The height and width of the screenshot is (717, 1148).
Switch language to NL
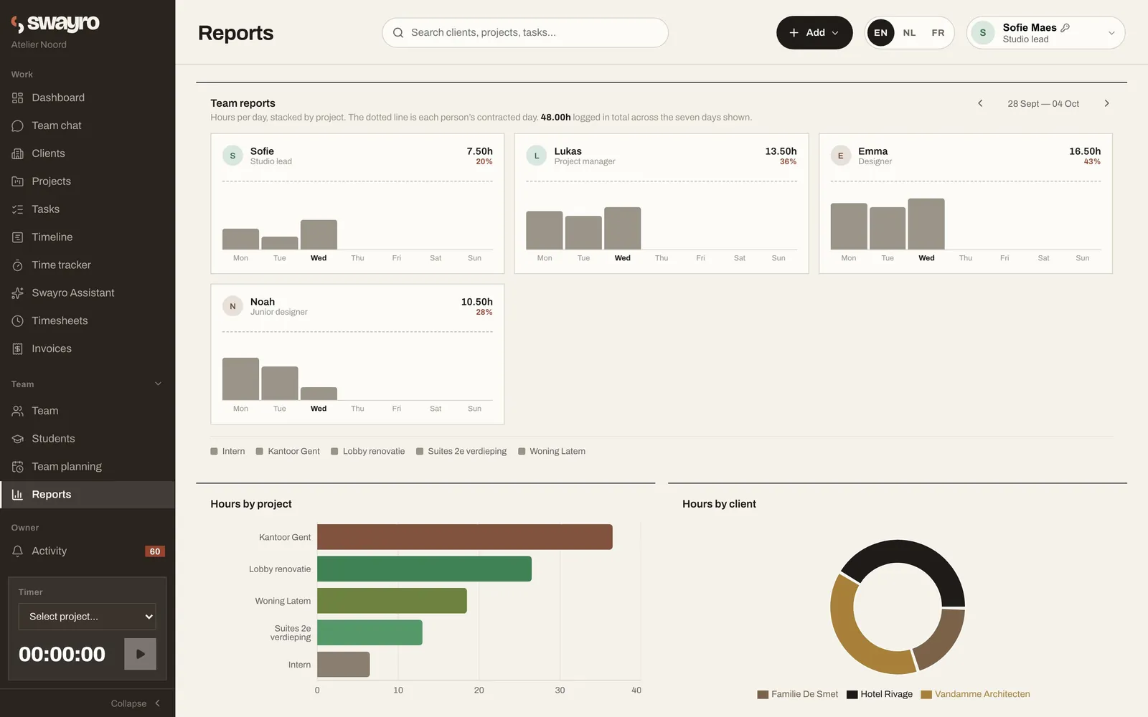(x=909, y=33)
